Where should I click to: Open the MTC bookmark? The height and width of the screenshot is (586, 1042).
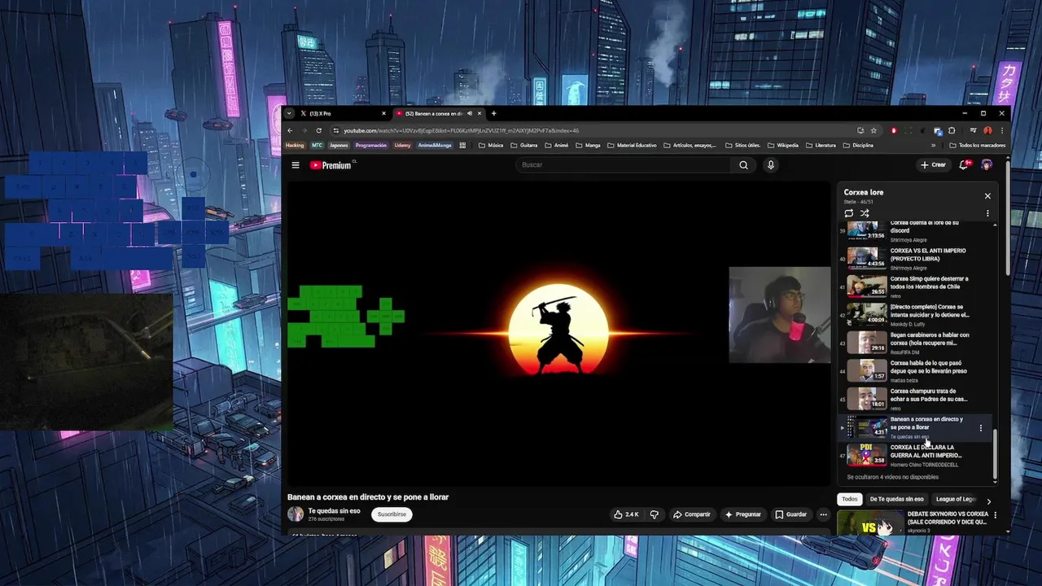[317, 145]
